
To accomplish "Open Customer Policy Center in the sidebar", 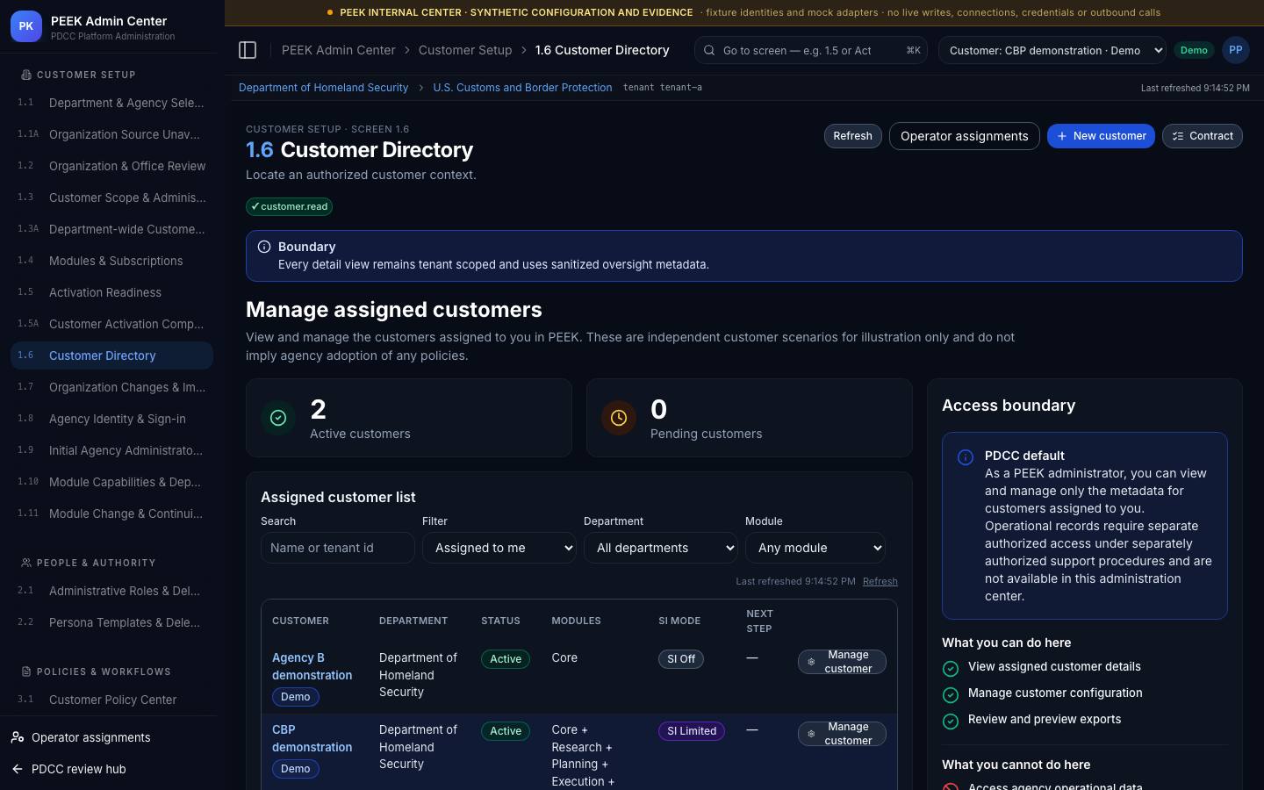I will [111, 700].
